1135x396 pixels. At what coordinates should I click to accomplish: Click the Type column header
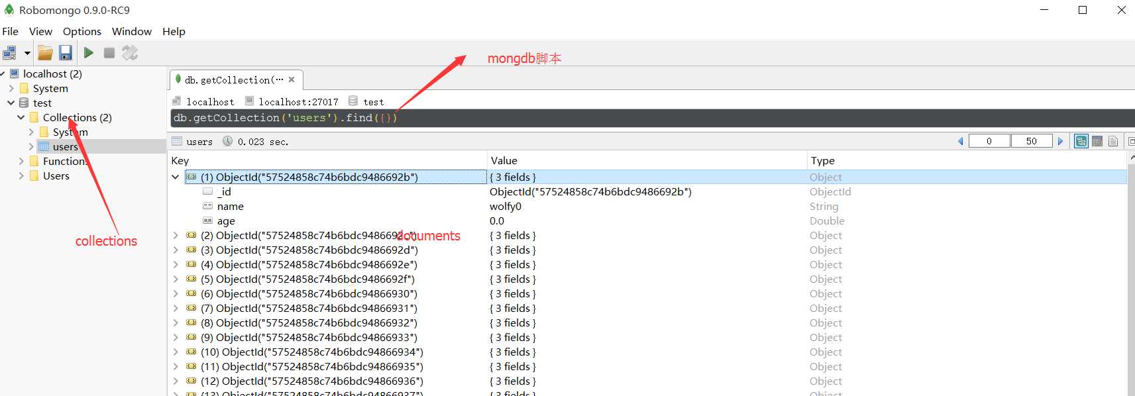pyautogui.click(x=966, y=160)
